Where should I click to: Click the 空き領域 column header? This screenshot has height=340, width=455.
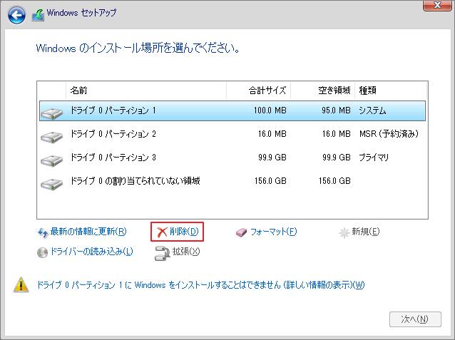(322, 91)
